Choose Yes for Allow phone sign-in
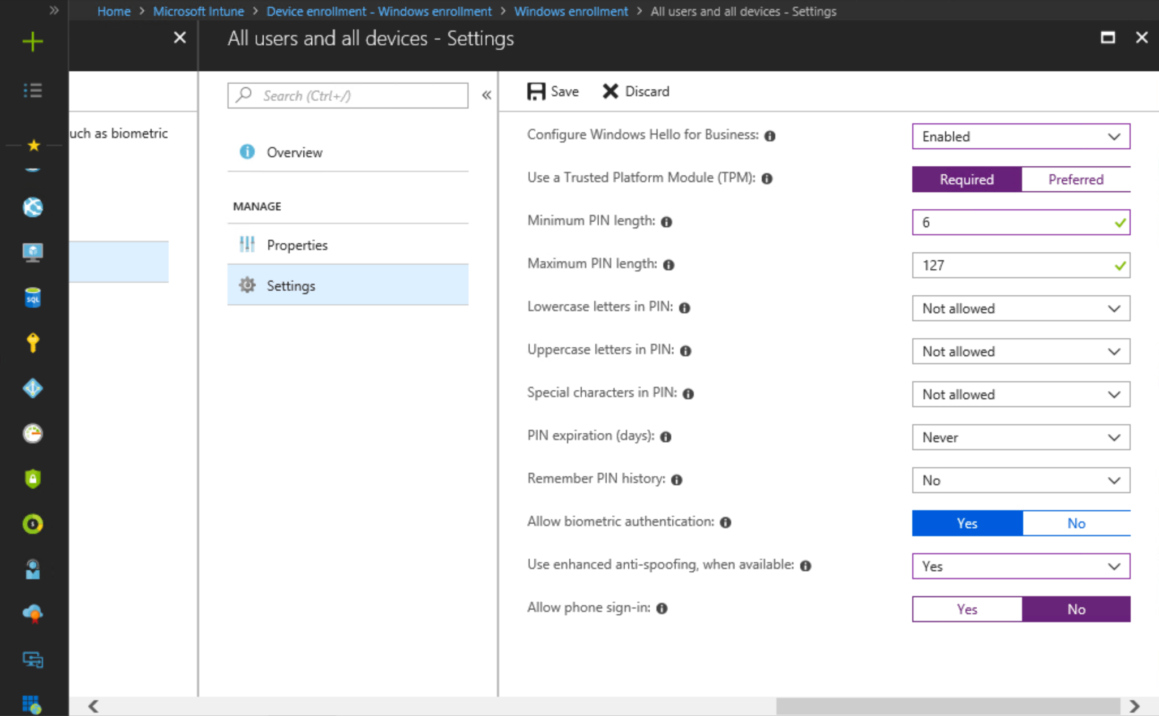Viewport: 1159px width, 716px height. coord(967,609)
